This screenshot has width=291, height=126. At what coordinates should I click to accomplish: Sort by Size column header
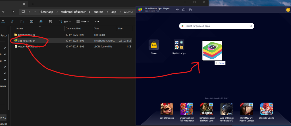120,29
